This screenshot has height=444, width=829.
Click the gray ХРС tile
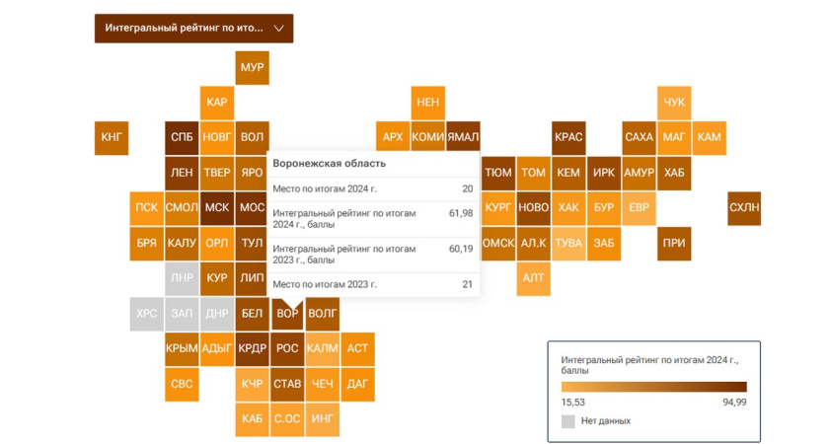146,314
